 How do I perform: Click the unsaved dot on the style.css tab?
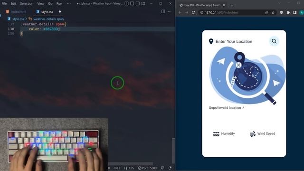pos(60,11)
